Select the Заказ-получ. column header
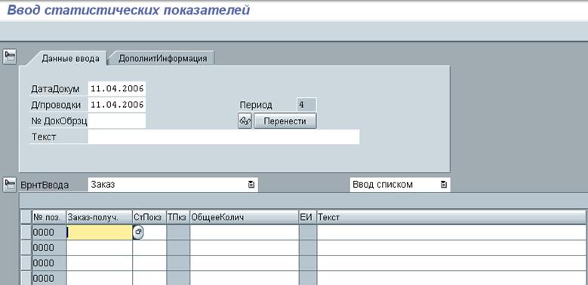 point(100,217)
